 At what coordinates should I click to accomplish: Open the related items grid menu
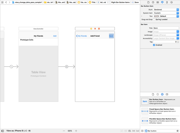coord(2,2)
